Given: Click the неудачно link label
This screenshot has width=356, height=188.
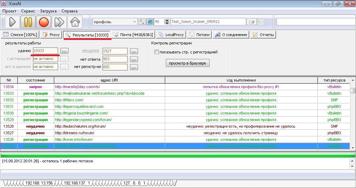Looking at the screenshot, I should [x=91, y=51].
